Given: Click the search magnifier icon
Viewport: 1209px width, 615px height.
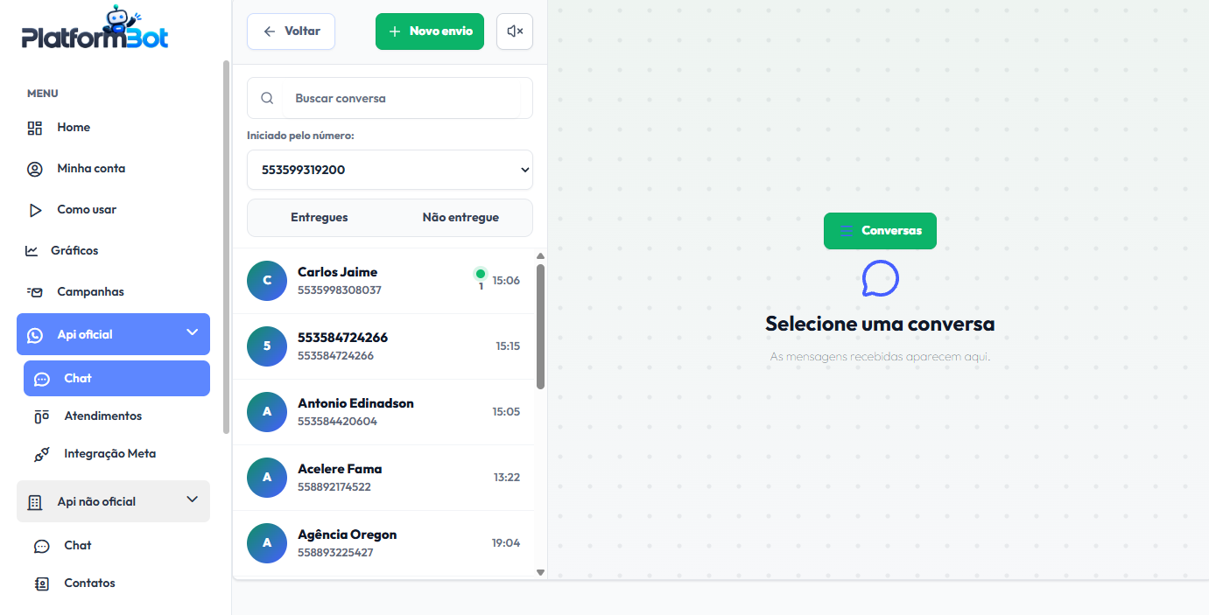Looking at the screenshot, I should click(x=268, y=98).
